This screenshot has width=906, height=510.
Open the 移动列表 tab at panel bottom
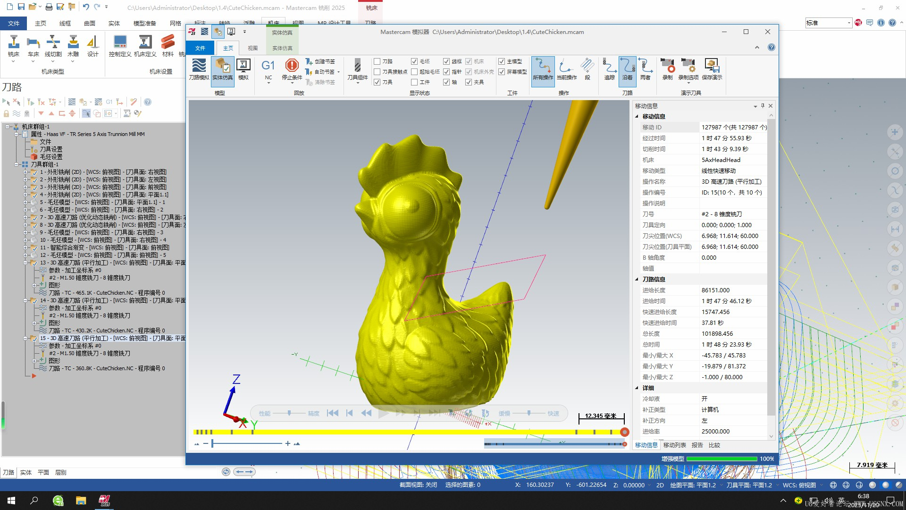pos(674,445)
